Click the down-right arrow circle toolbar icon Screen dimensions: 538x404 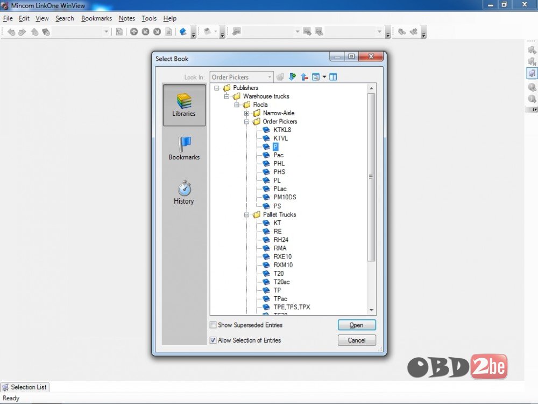click(x=157, y=32)
